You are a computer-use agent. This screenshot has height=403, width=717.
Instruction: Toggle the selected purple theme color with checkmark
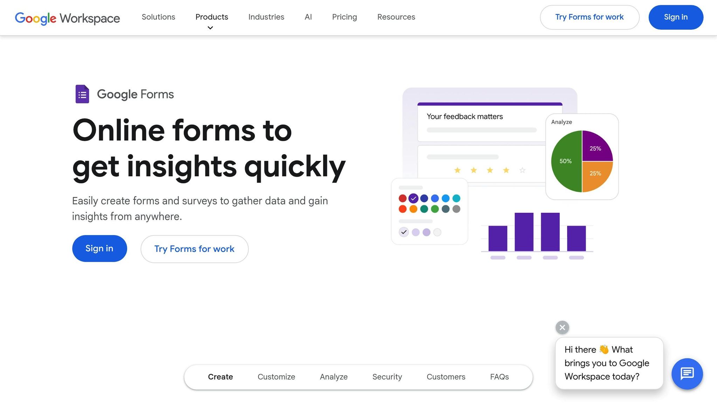413,198
